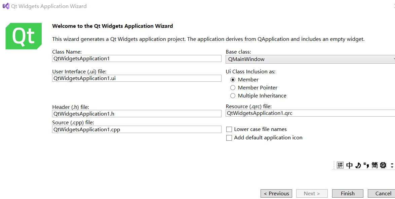Click the Finish button
Viewport: 395px width, 199px height.
click(348, 194)
